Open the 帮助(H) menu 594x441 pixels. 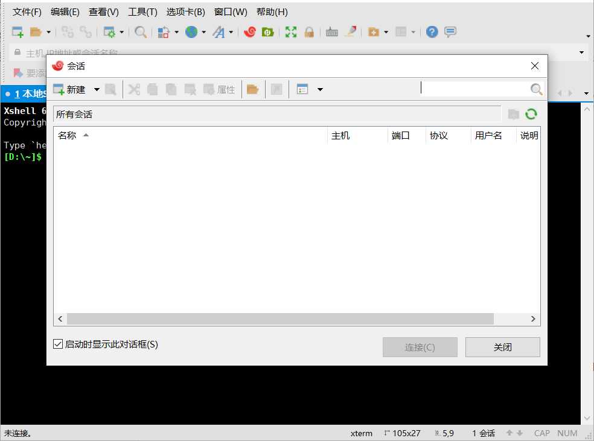click(x=272, y=12)
